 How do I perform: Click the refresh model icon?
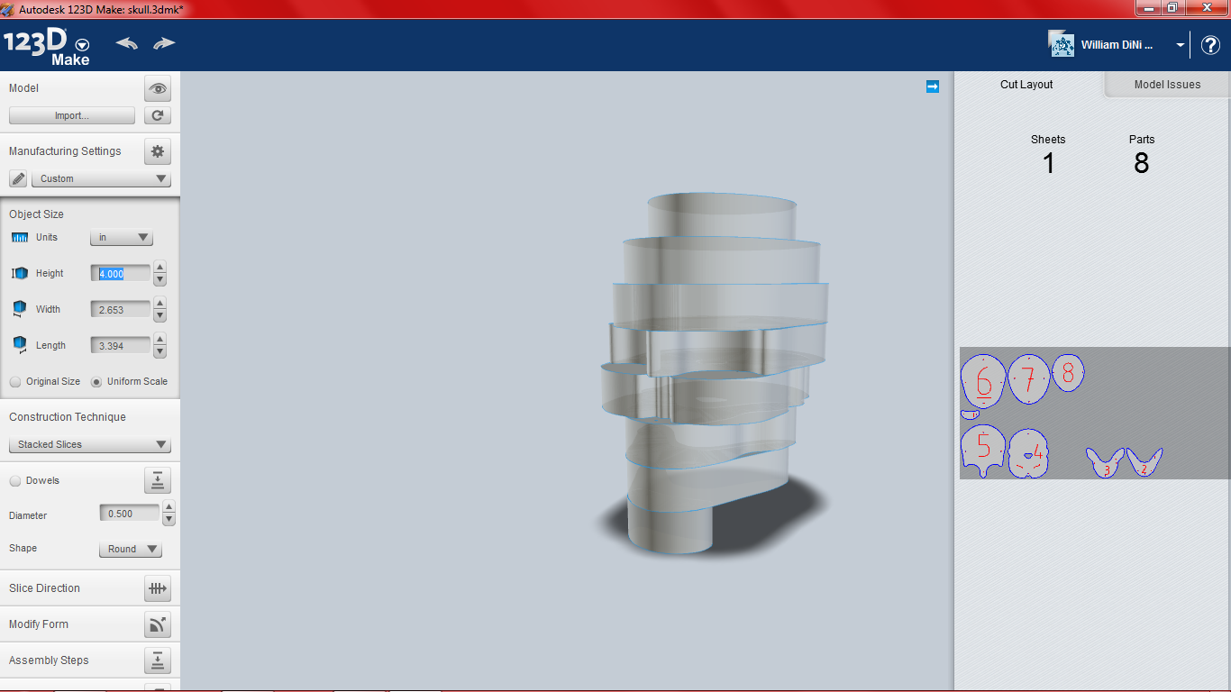click(158, 115)
